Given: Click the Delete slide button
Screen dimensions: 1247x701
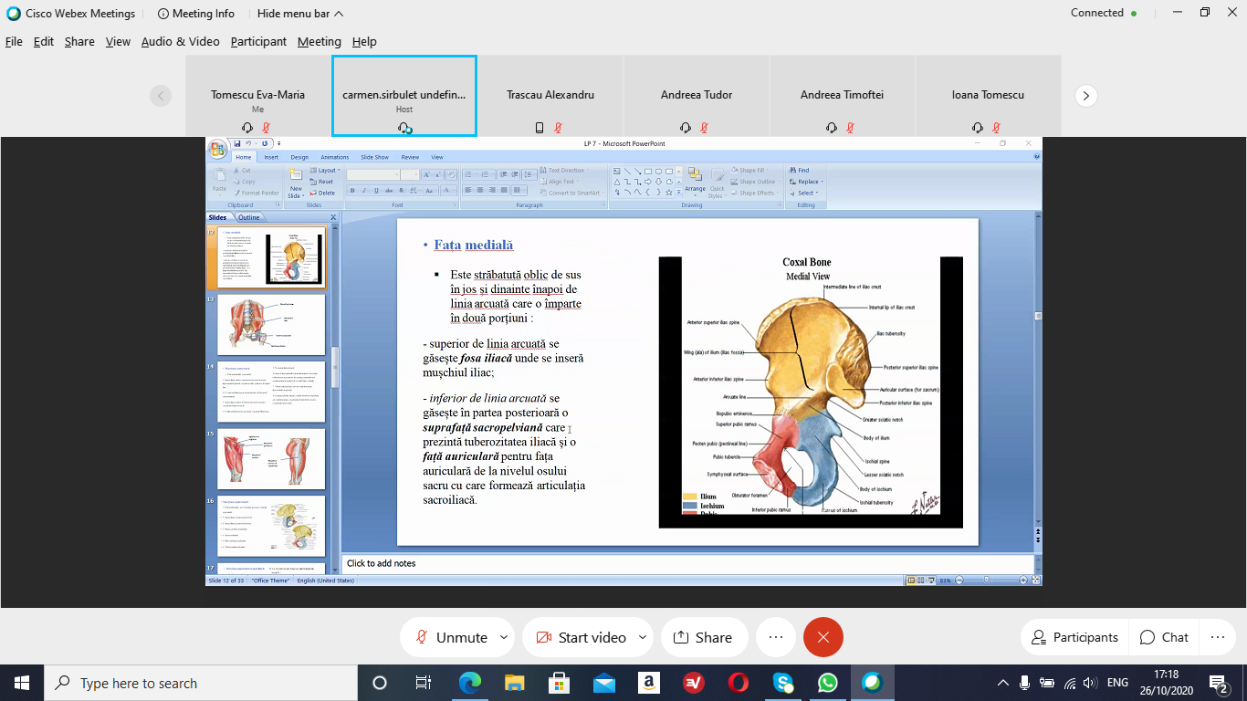Looking at the screenshot, I should (323, 193).
